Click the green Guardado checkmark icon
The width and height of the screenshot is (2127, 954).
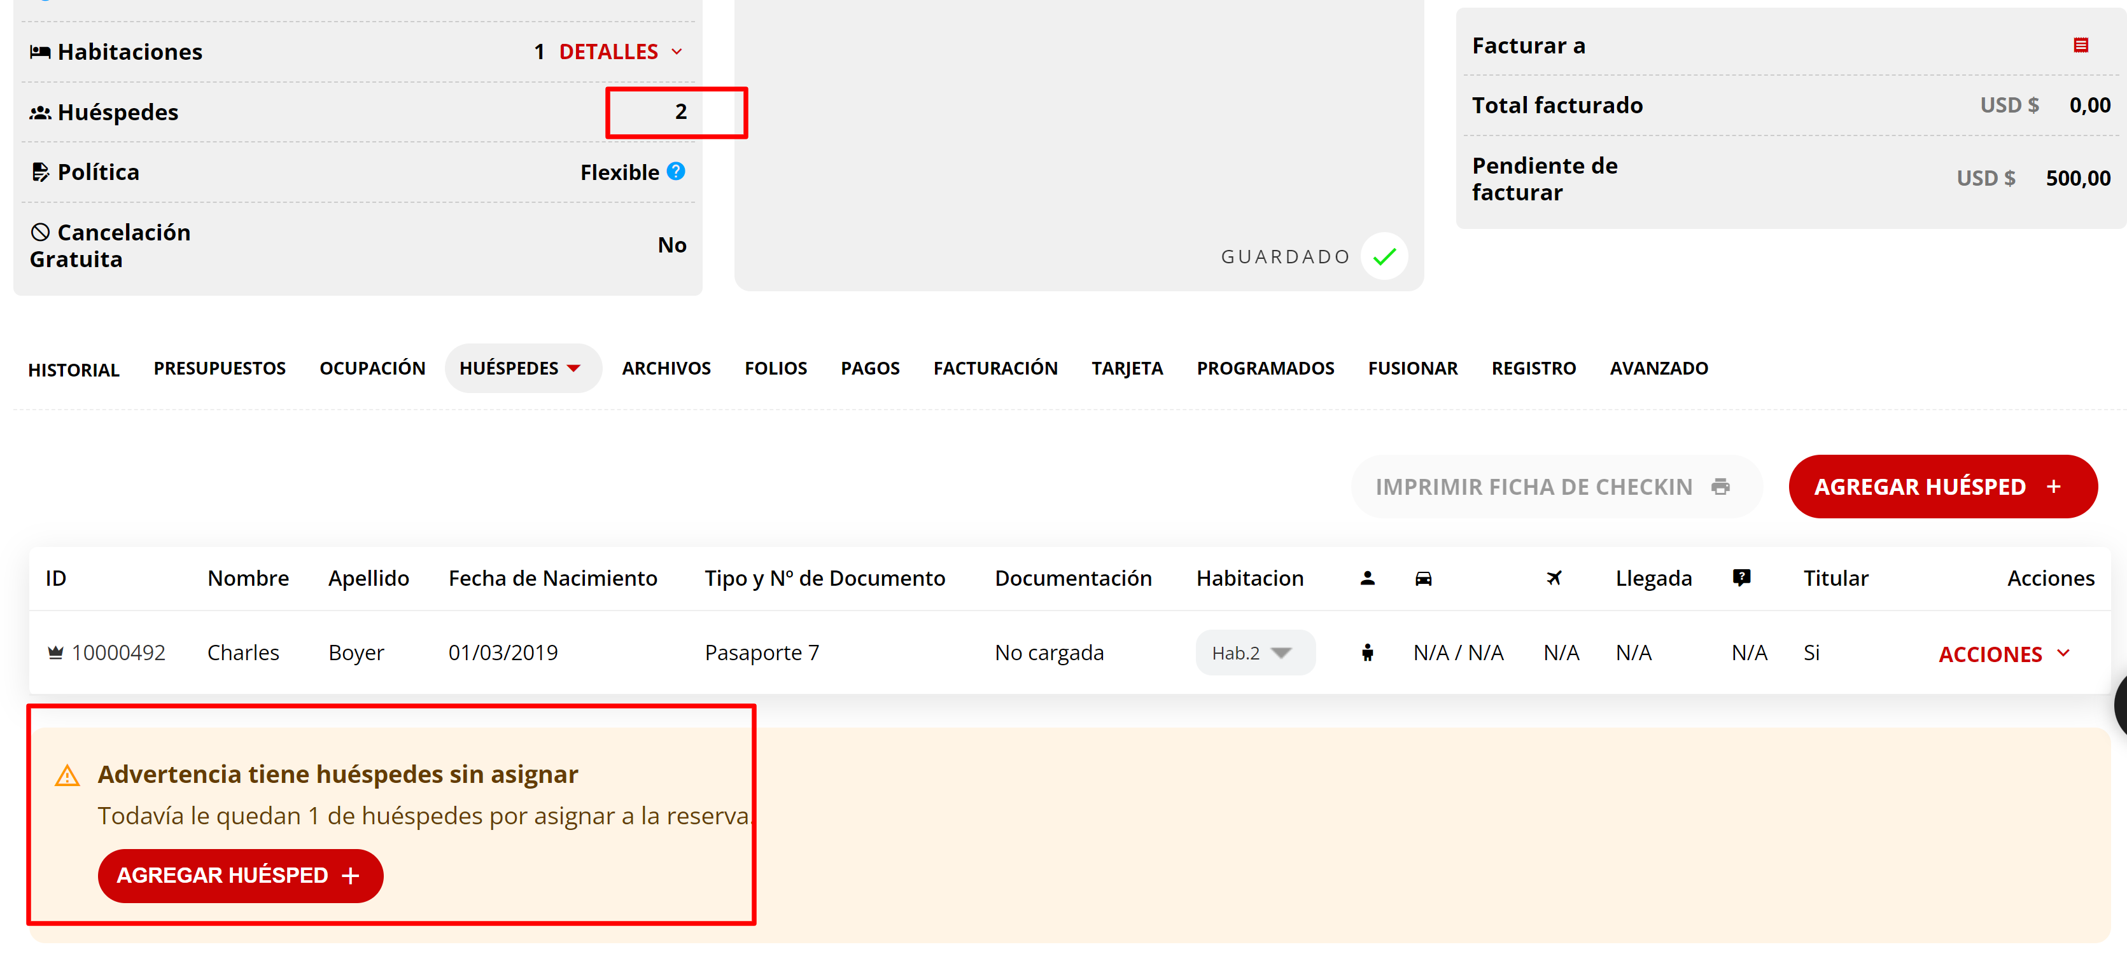pos(1384,257)
